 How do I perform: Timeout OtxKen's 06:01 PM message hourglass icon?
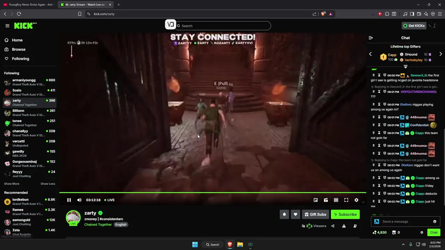point(379,105)
